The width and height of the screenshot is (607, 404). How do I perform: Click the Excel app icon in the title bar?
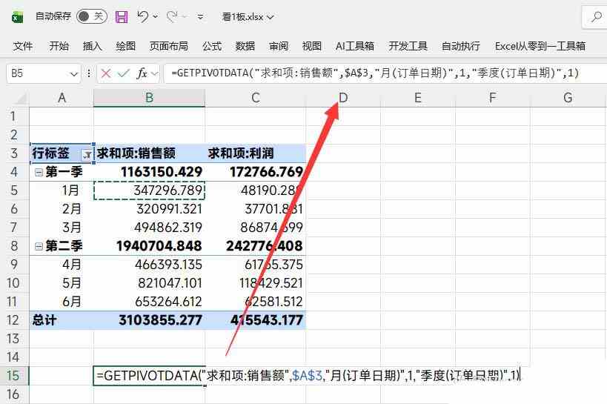click(18, 17)
